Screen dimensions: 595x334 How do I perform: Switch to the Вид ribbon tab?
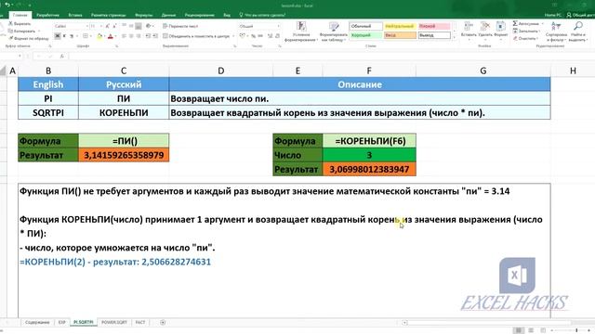click(227, 15)
